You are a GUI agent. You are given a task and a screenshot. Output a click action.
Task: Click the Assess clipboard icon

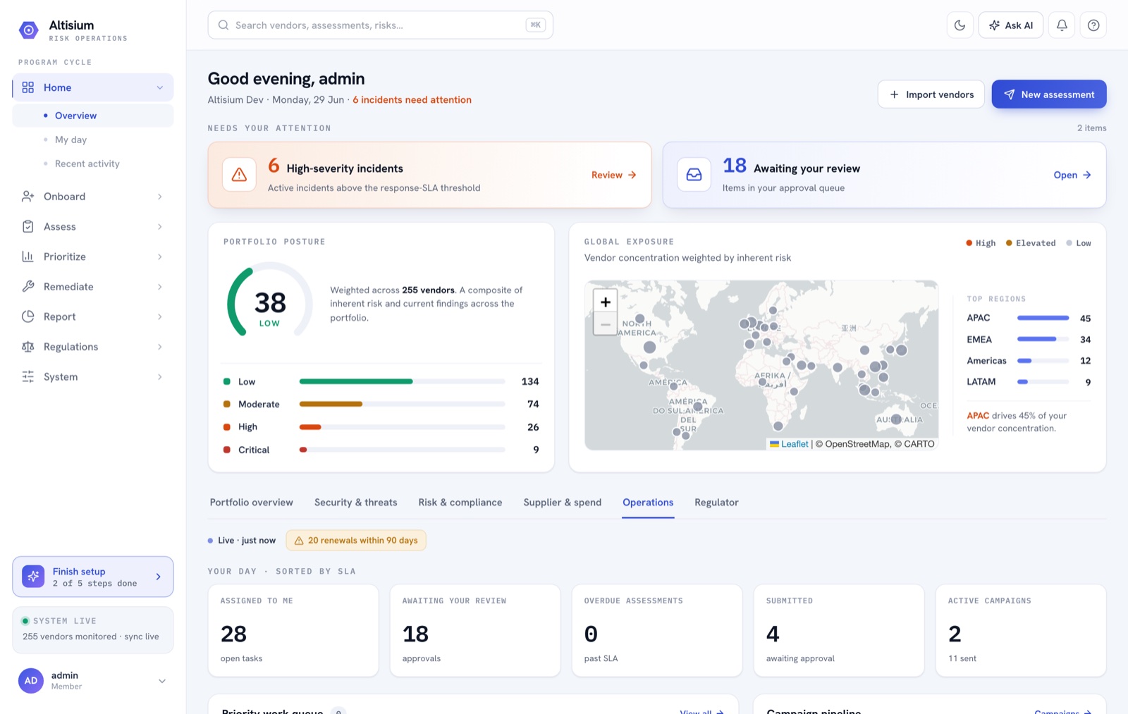point(27,226)
